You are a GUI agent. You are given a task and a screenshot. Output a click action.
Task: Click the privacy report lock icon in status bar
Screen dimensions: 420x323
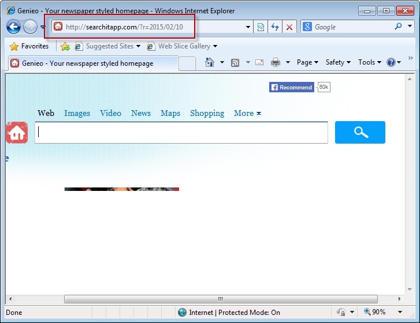341,312
